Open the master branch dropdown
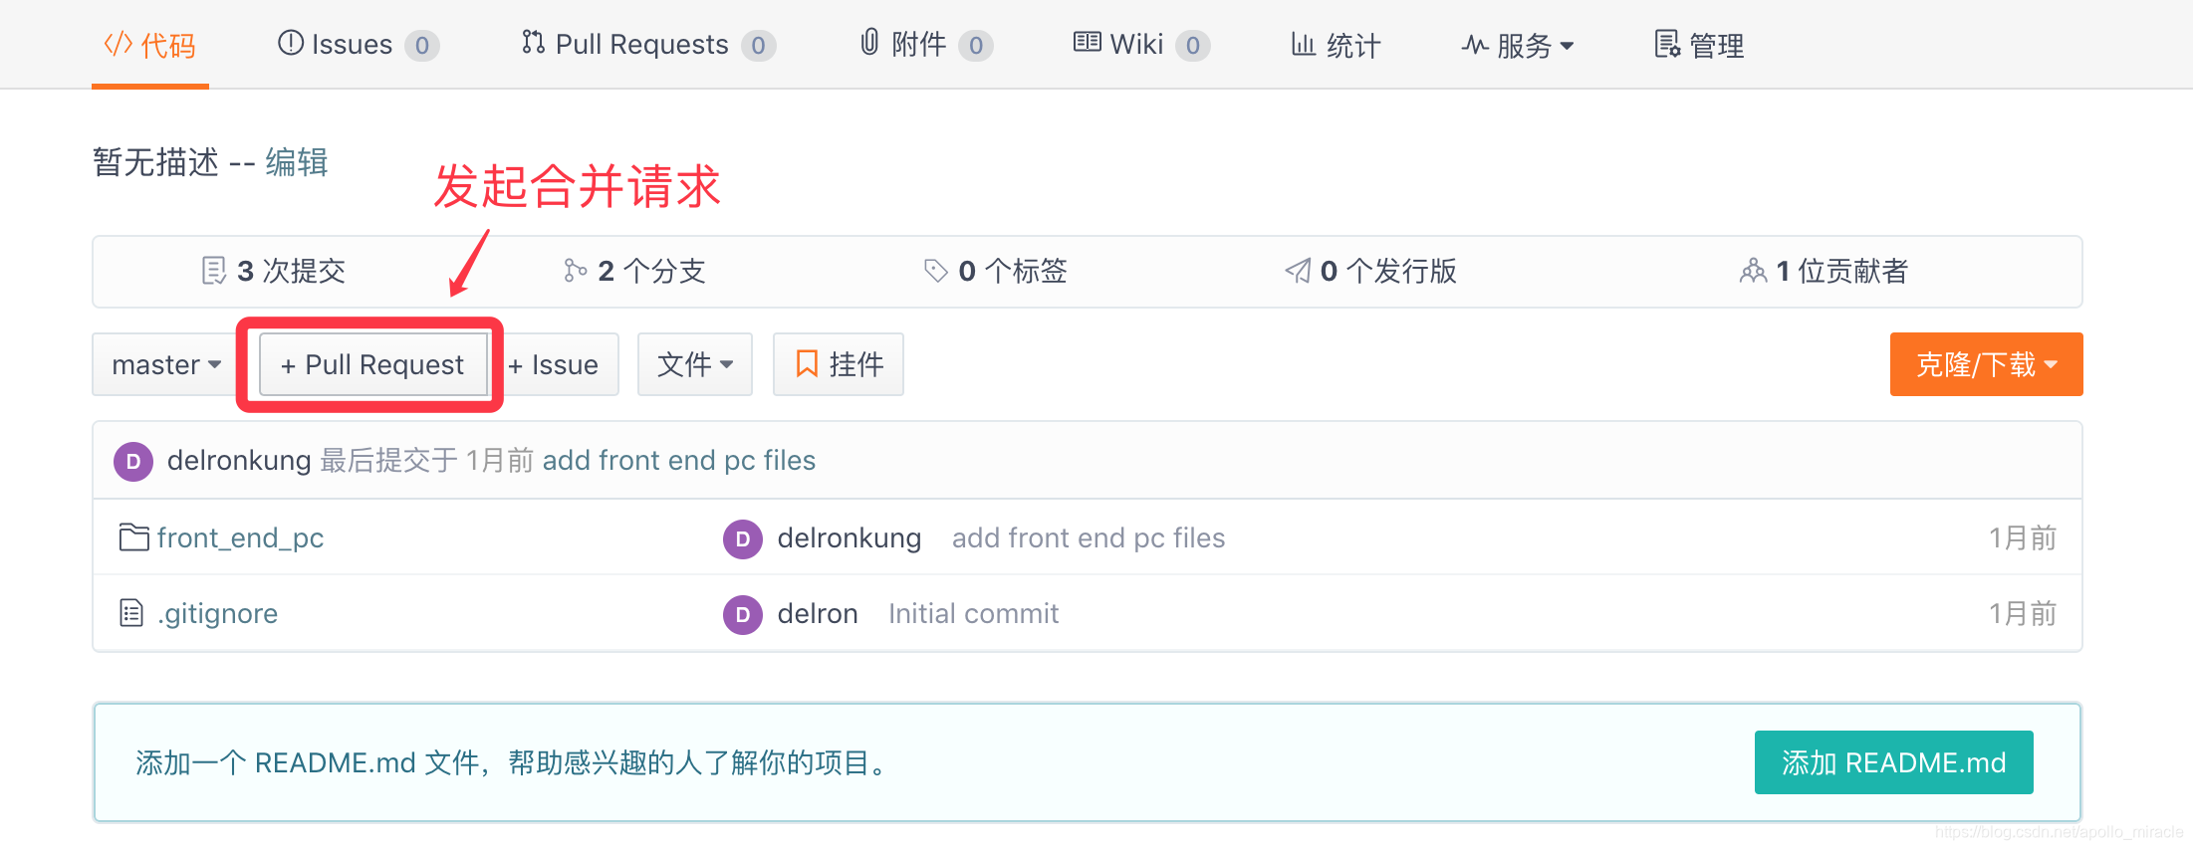Image resolution: width=2193 pixels, height=850 pixels. pyautogui.click(x=164, y=364)
